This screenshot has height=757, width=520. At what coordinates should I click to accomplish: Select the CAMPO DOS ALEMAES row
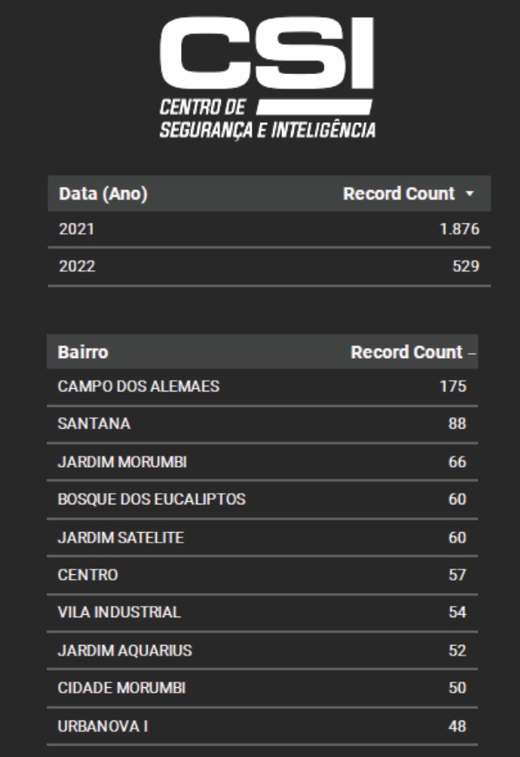tap(138, 387)
